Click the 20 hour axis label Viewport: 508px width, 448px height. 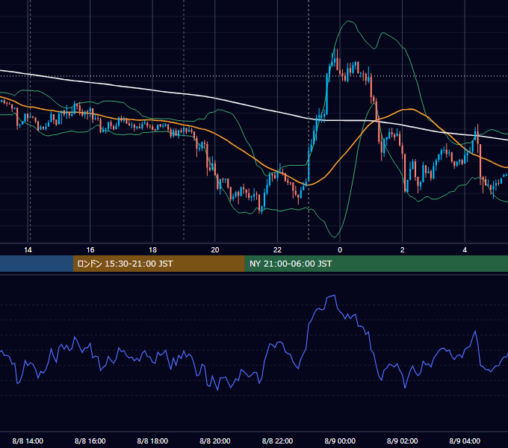click(x=215, y=250)
